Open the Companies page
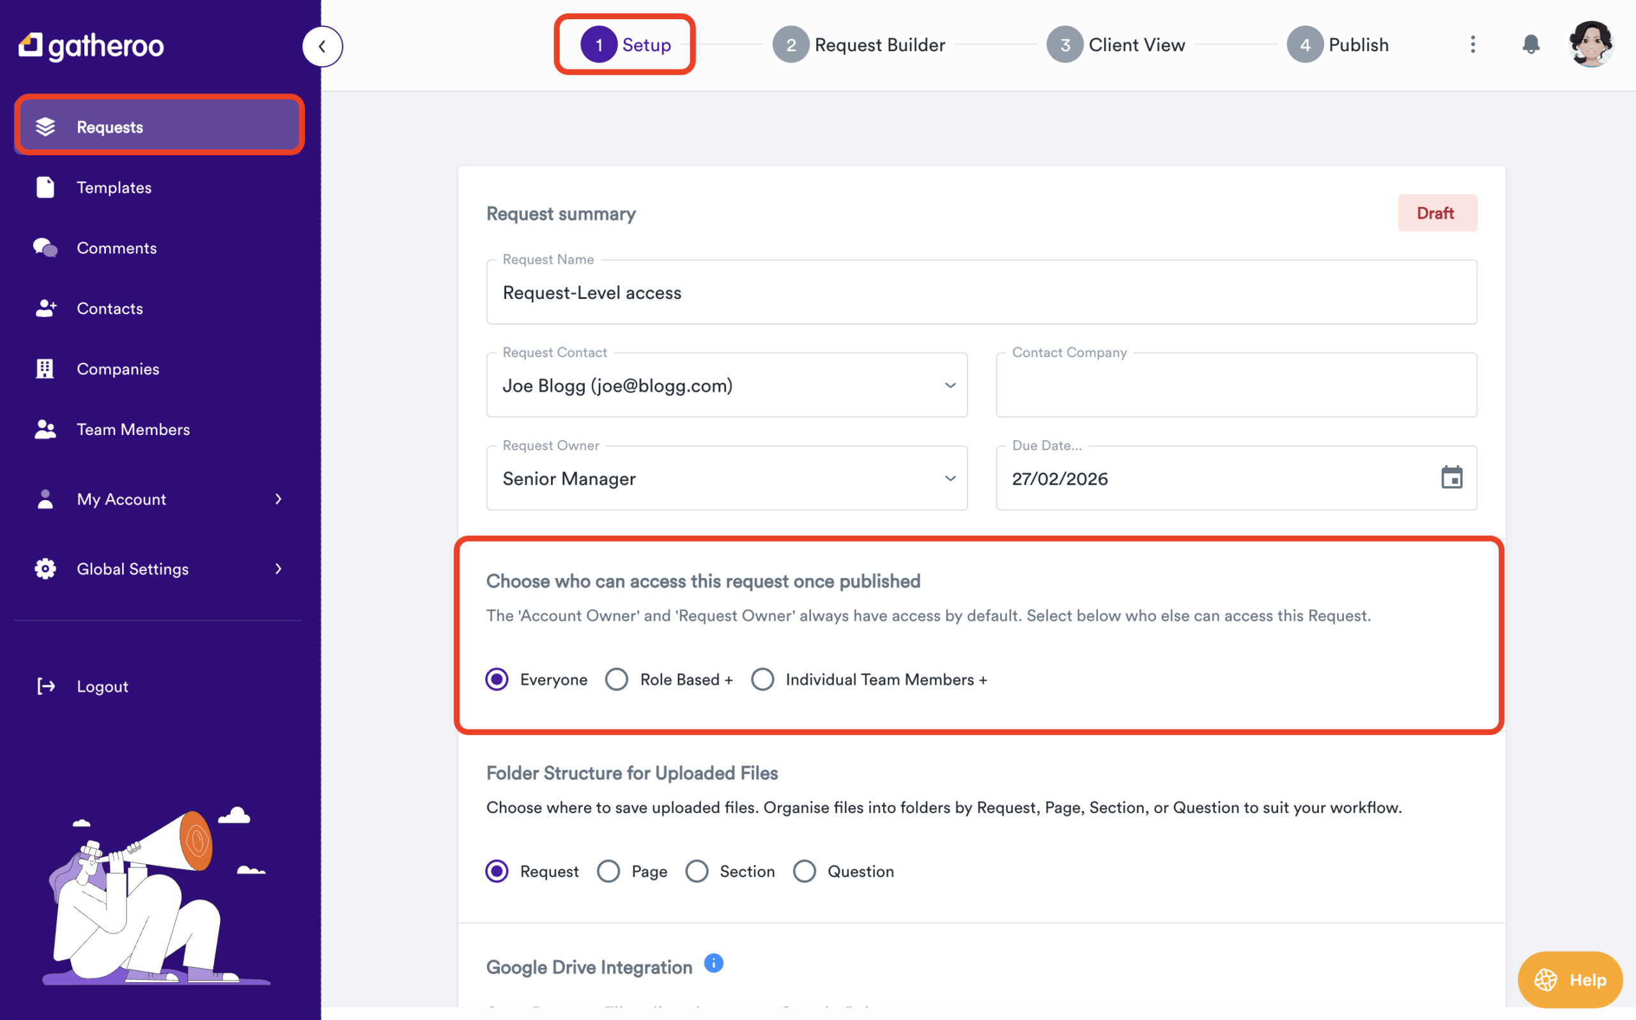1636x1020 pixels. coord(118,369)
